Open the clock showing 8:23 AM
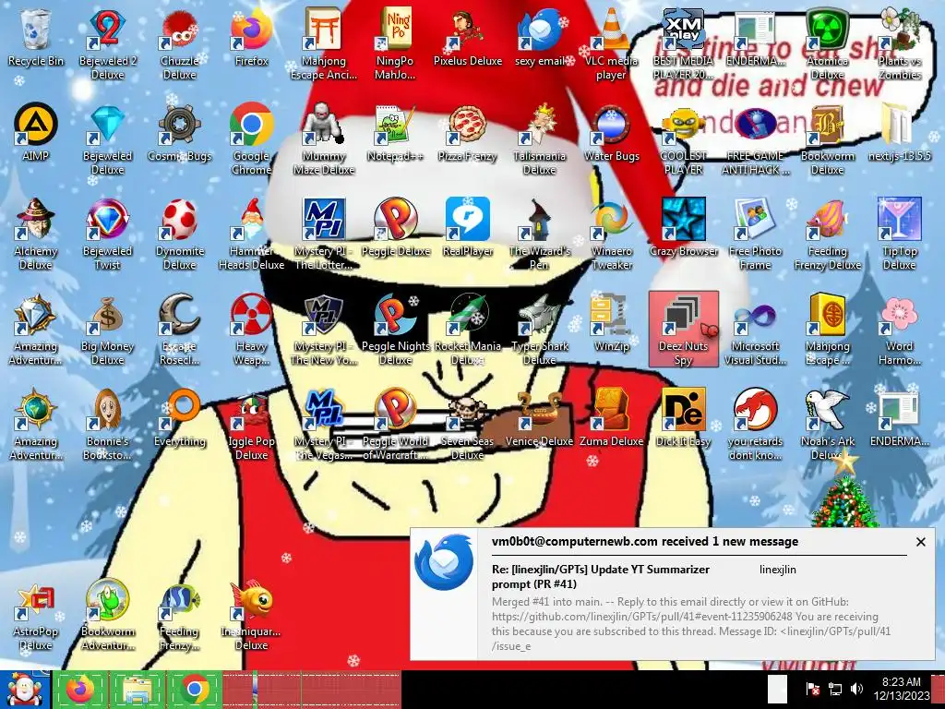Screen dimensions: 945x709 pos(902,689)
